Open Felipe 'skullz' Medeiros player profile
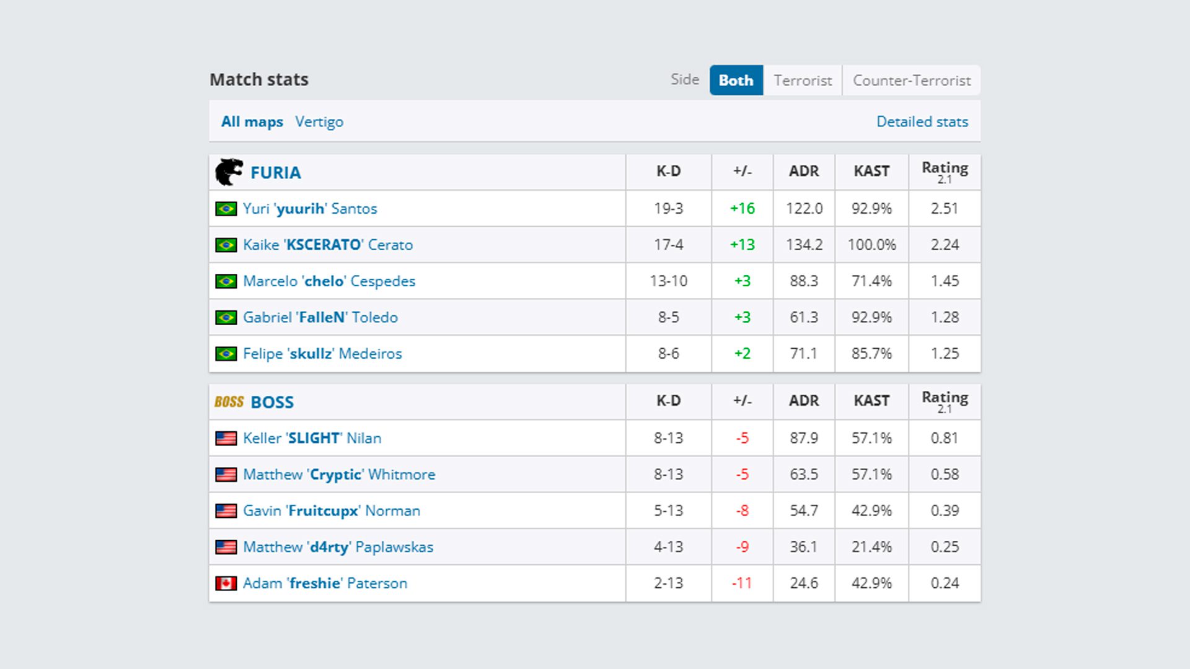The width and height of the screenshot is (1190, 669). pos(322,354)
